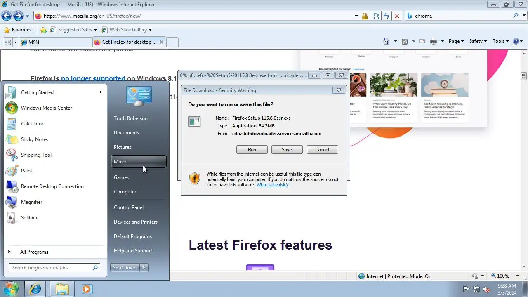The image size is (528, 297).
Task: Open the Favorites star button
Action: 17,30
